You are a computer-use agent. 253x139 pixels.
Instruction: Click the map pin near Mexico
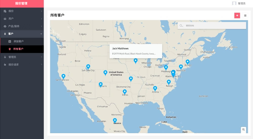tap(115, 120)
